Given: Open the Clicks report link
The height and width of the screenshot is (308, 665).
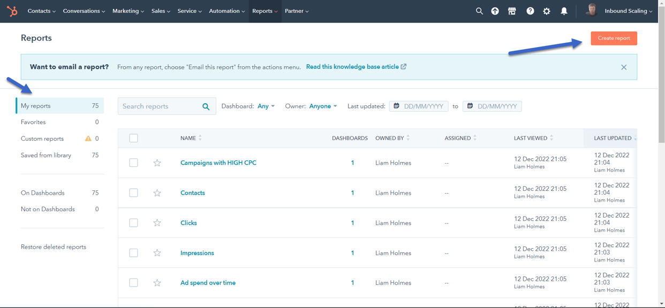Looking at the screenshot, I should 188,223.
